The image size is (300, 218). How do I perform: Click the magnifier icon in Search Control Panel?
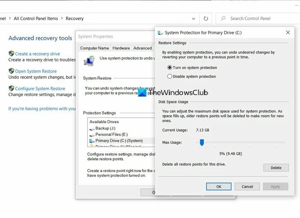223,18
